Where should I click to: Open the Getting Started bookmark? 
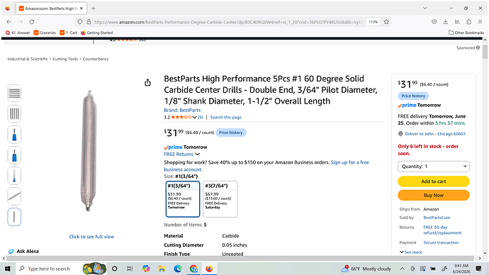tap(96, 33)
